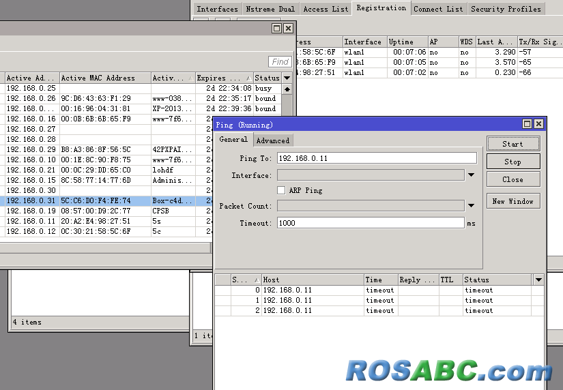The height and width of the screenshot is (390, 563).
Task: Click the Last Activity column header
Action: click(497, 42)
